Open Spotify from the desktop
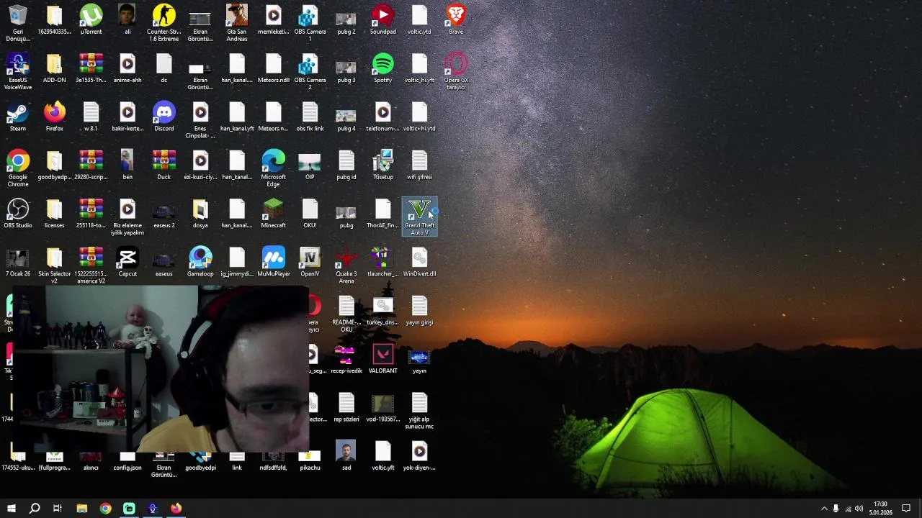This screenshot has width=922, height=518. point(382,68)
